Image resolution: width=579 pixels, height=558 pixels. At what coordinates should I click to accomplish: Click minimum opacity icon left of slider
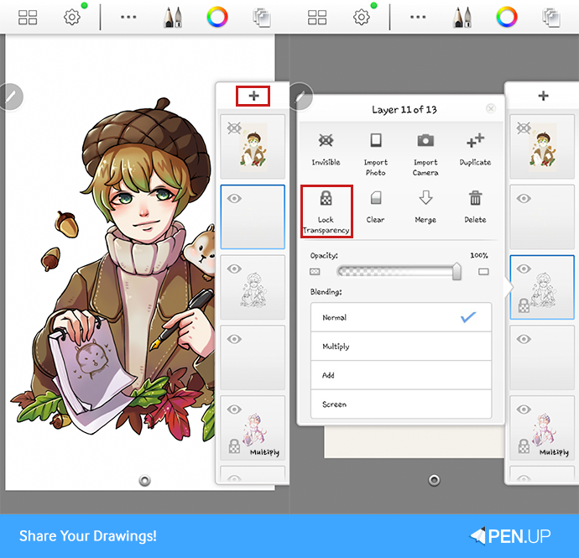(315, 272)
